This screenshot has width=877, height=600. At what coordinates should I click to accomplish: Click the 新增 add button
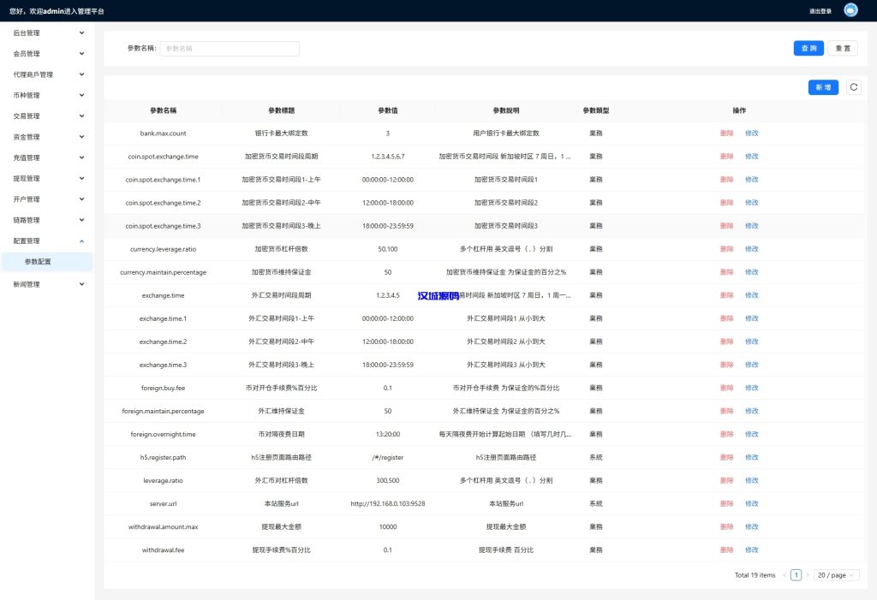pyautogui.click(x=823, y=87)
